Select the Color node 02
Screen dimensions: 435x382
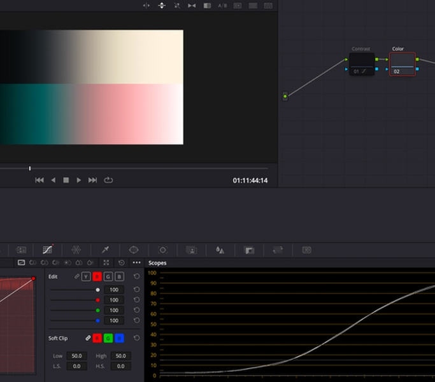[x=402, y=64]
